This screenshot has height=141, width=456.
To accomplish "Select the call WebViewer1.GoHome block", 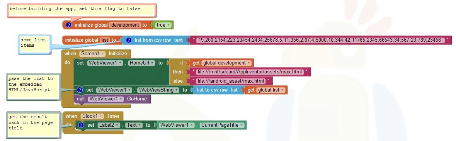I will pyautogui.click(x=112, y=99).
